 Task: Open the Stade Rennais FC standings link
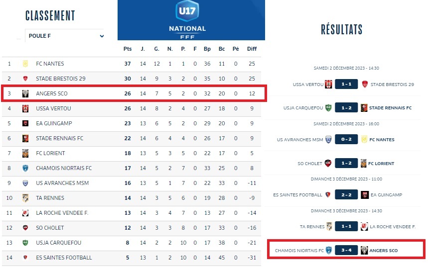[x=59, y=138]
